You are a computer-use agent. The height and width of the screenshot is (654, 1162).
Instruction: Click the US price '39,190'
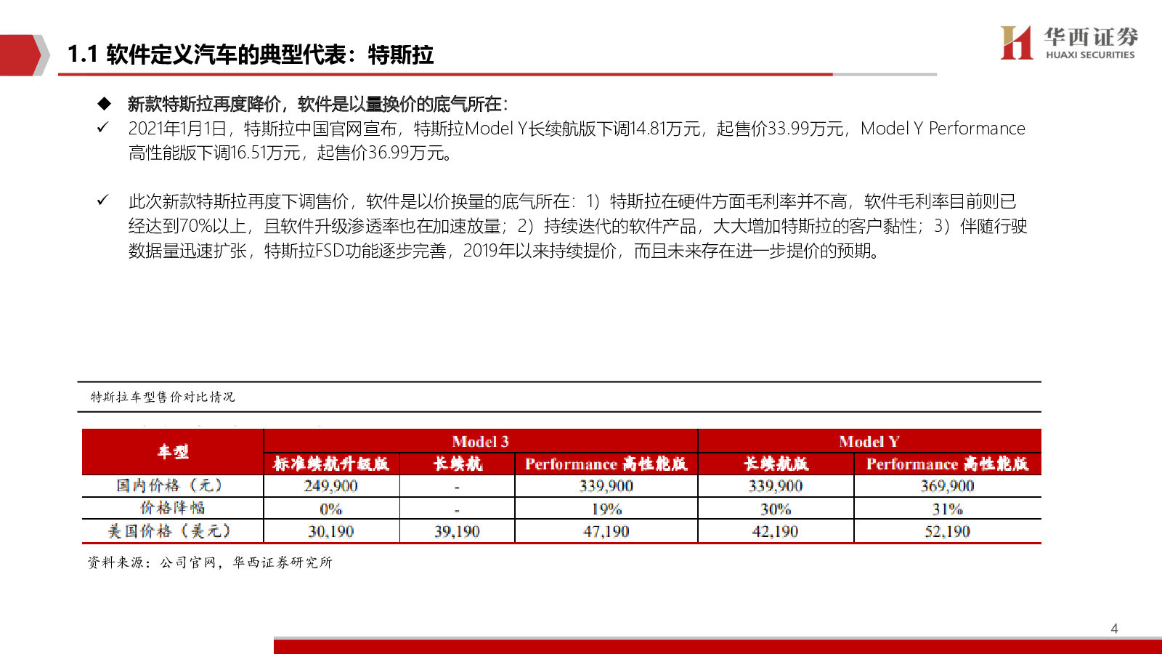point(458,531)
